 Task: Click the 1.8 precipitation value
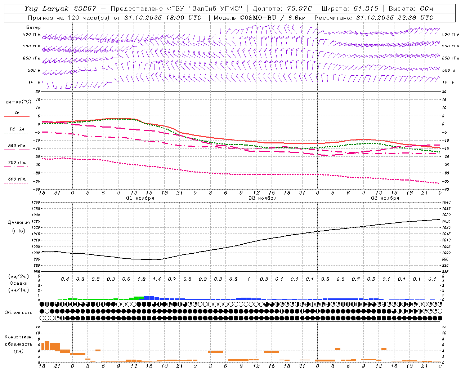click(x=142, y=279)
